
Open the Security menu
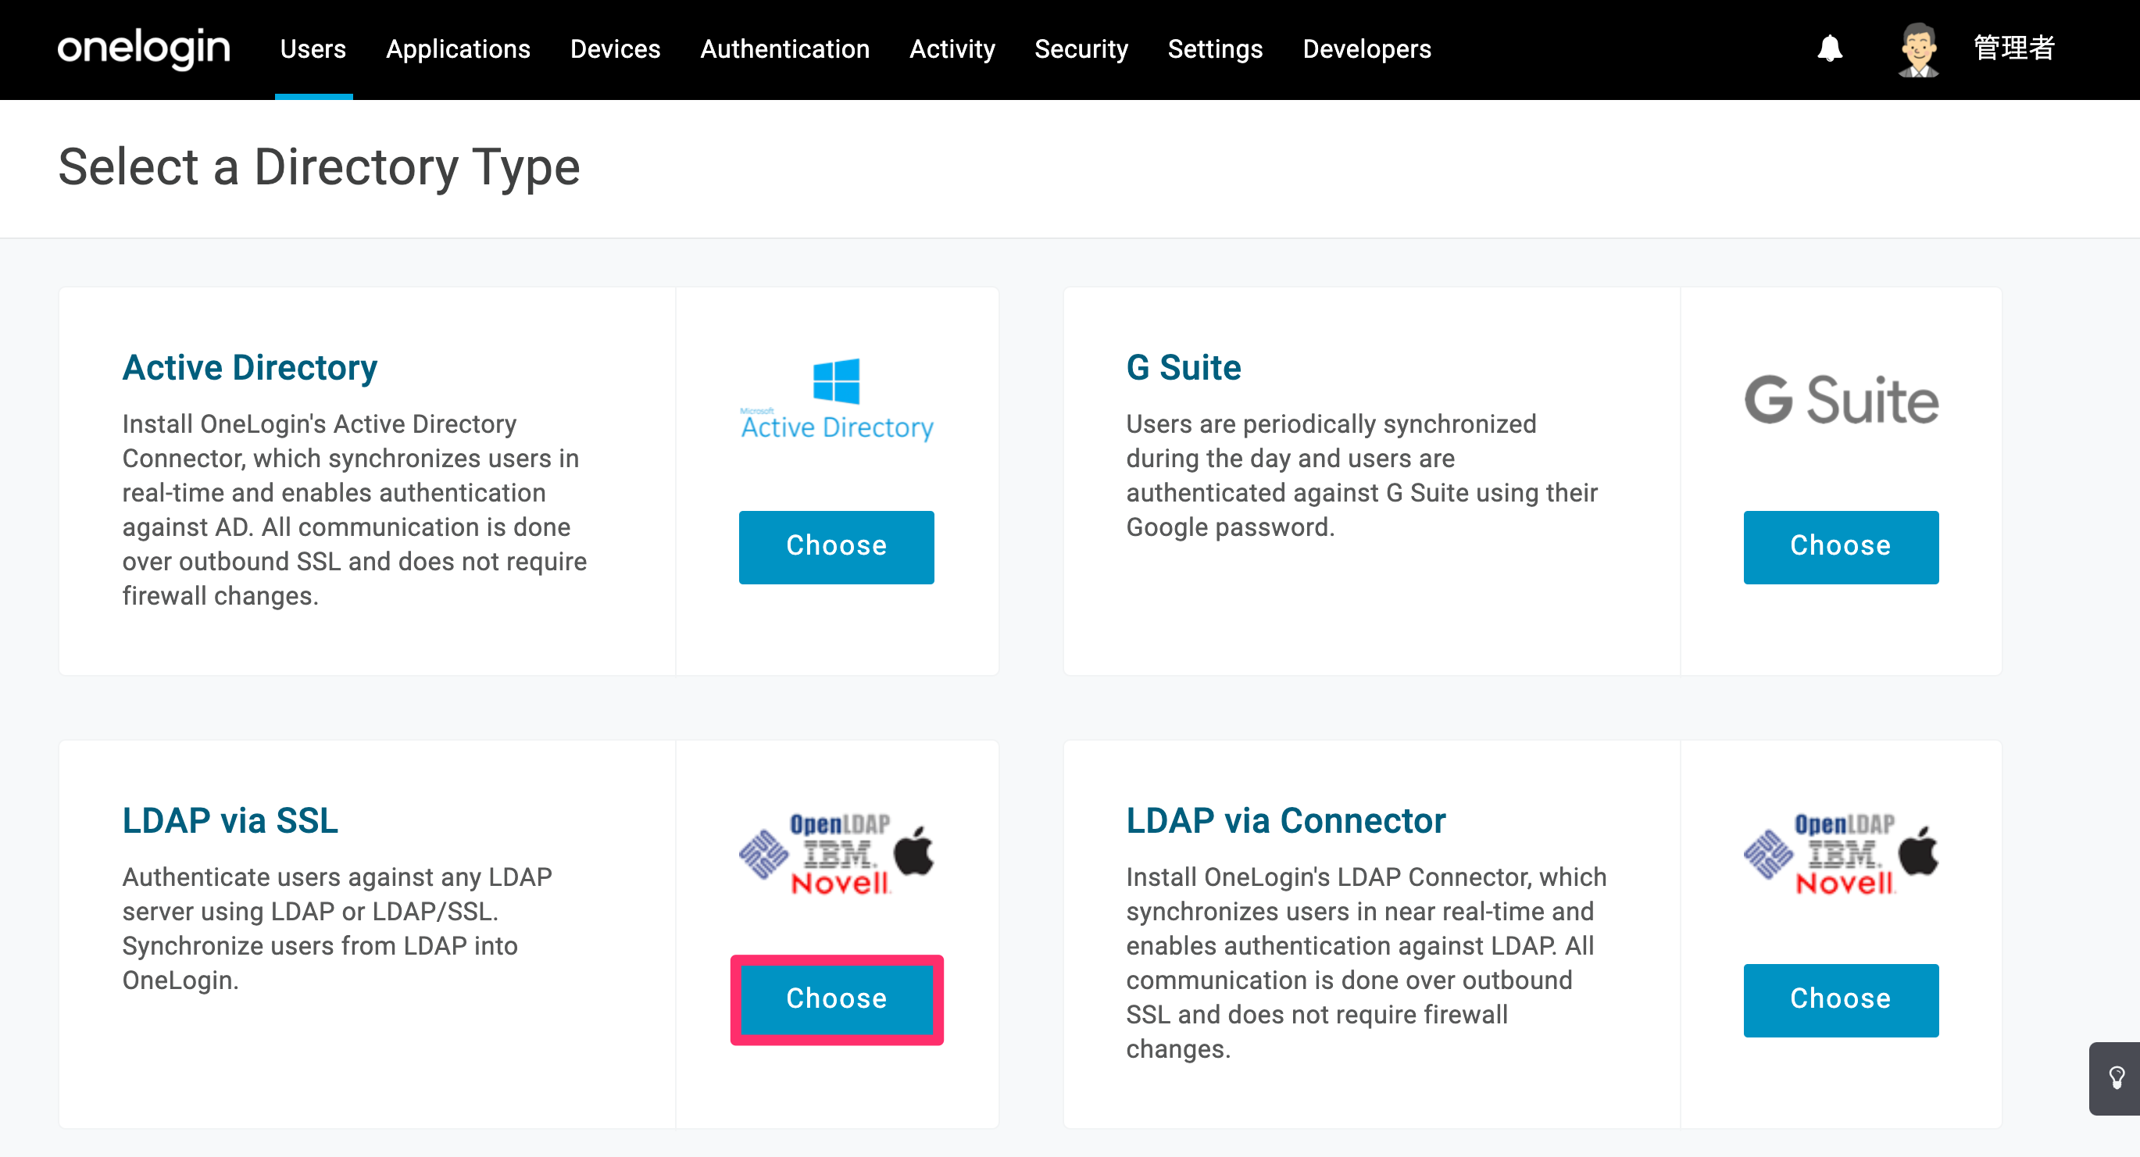[x=1081, y=49]
